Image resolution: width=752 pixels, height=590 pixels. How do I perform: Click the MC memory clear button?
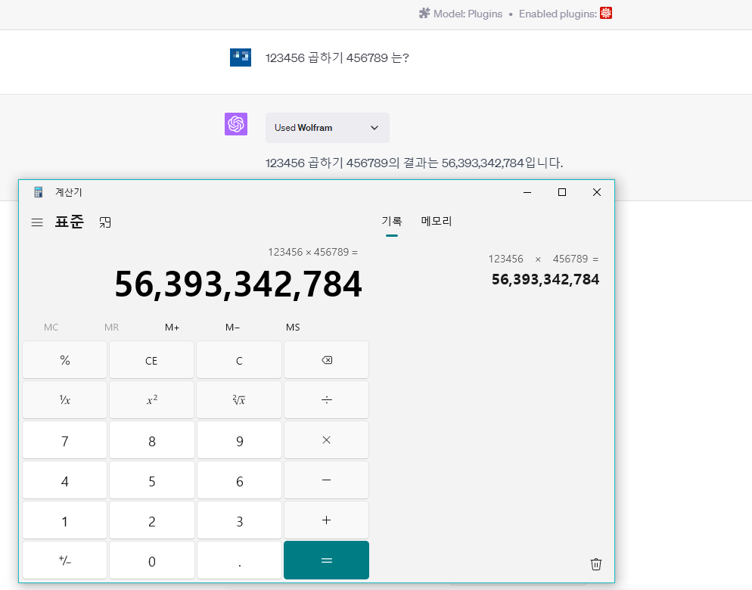pos(51,328)
